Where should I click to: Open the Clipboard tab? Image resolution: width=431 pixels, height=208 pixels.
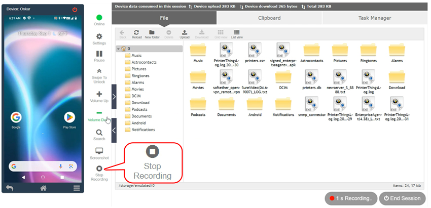269,18
